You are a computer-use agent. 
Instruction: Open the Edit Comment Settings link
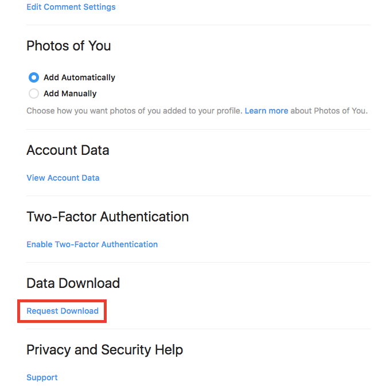(71, 7)
